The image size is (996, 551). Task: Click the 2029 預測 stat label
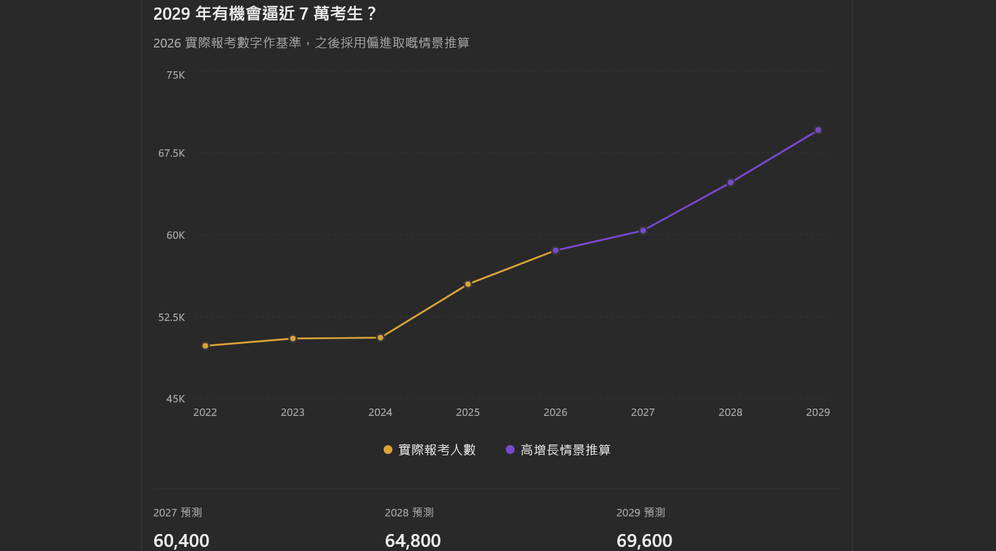[x=641, y=512]
